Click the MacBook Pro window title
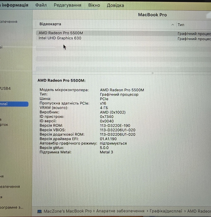 (x=152, y=15)
